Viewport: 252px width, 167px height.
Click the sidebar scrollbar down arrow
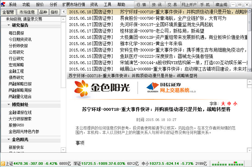(x=63, y=150)
